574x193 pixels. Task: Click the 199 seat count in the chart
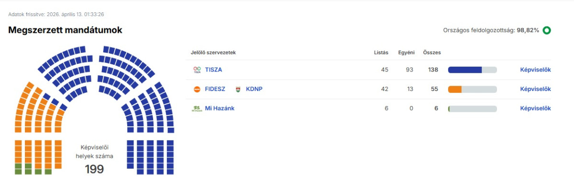(x=94, y=169)
